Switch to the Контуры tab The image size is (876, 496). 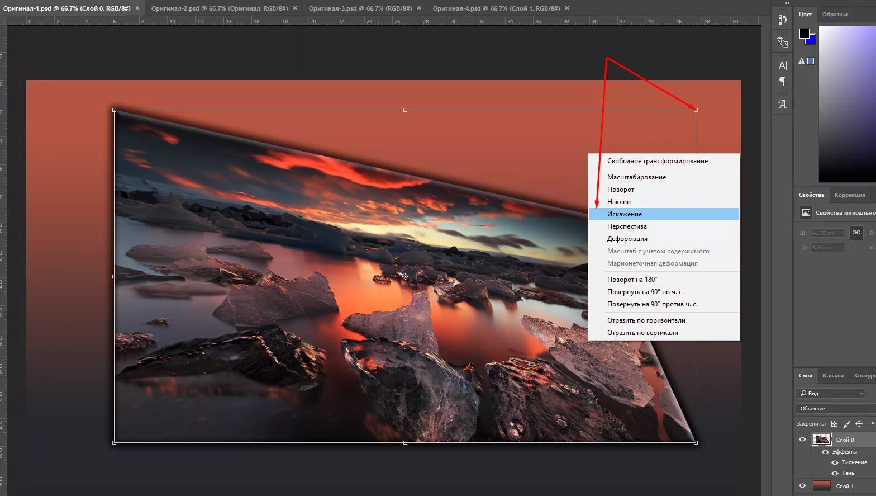pos(864,376)
